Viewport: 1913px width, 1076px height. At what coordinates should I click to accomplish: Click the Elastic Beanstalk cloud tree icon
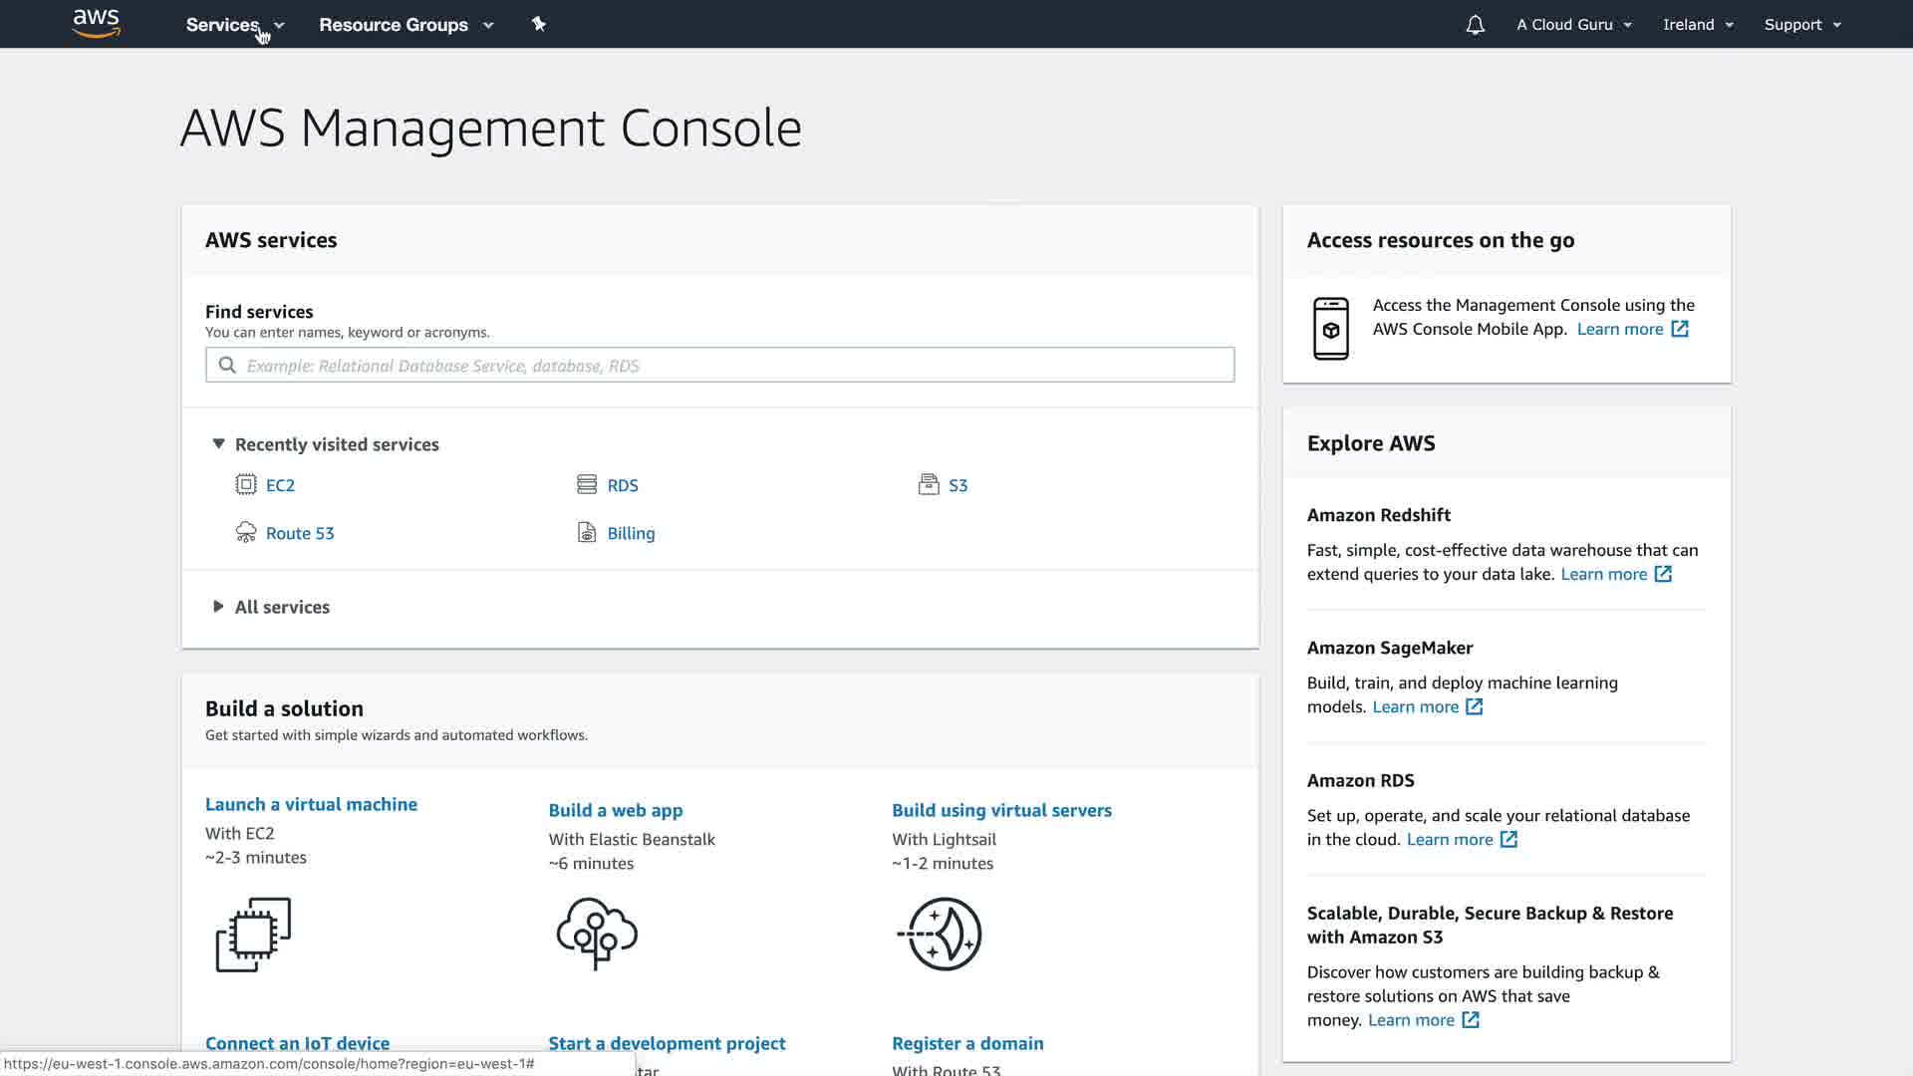point(597,934)
